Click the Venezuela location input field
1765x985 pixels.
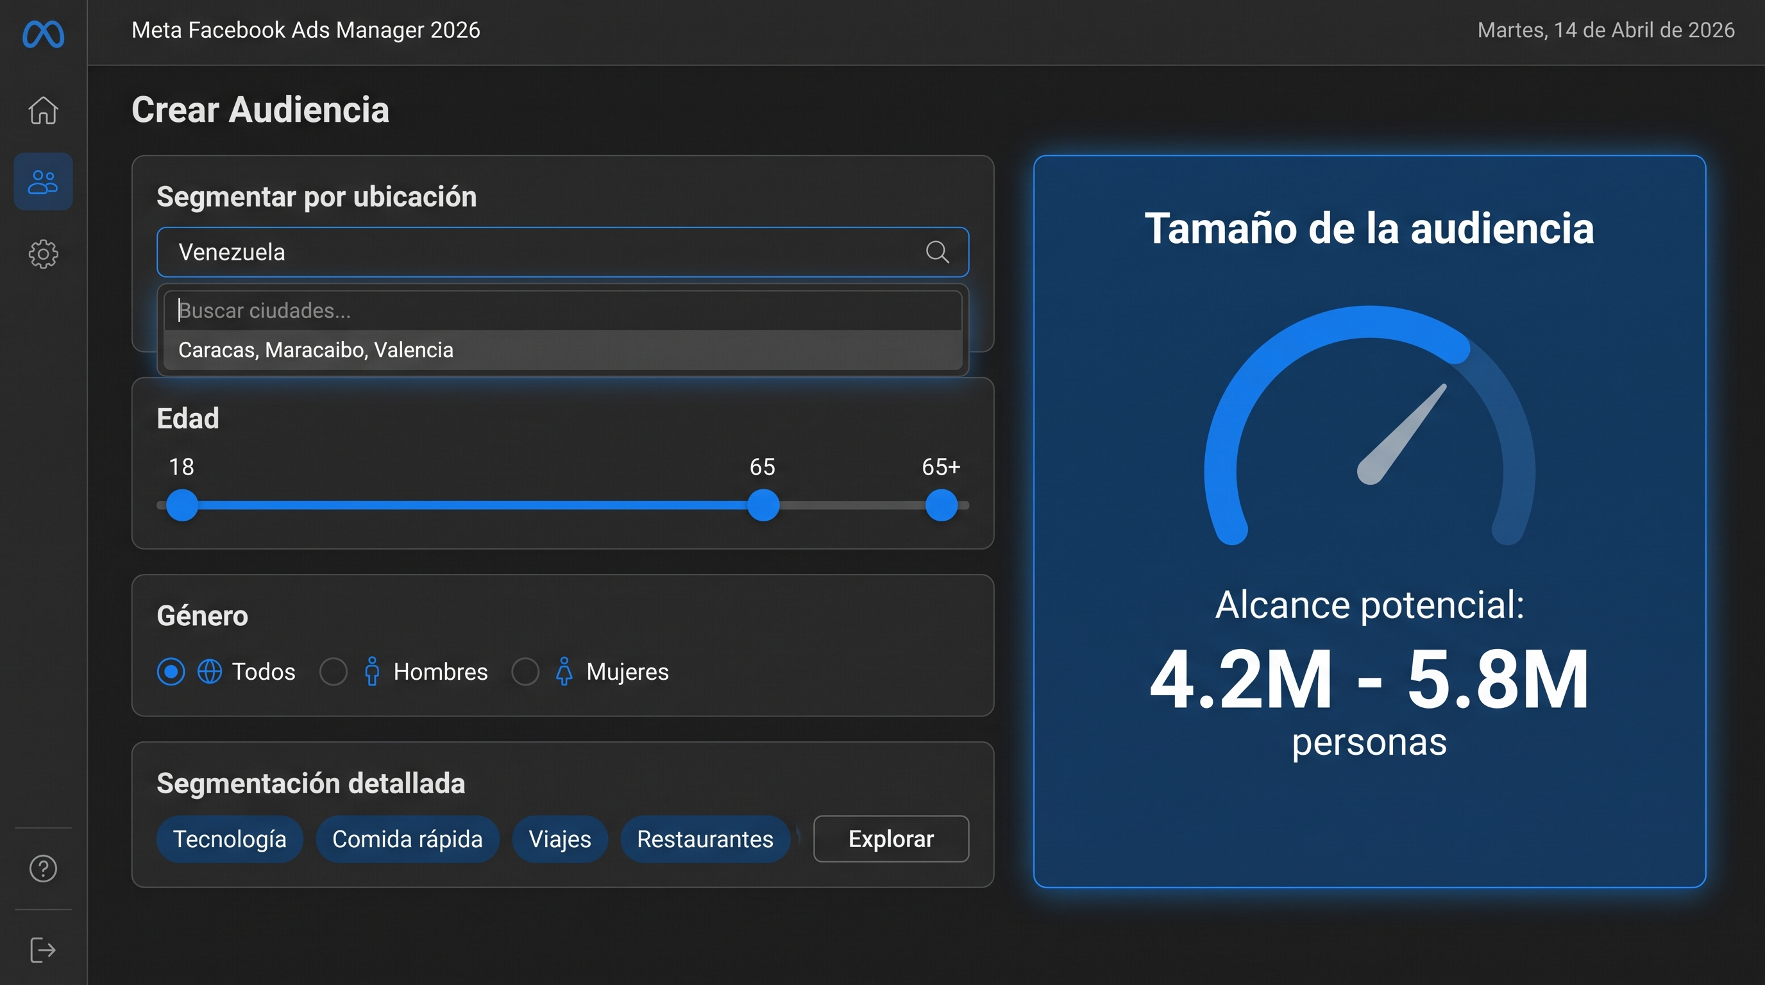click(x=562, y=252)
